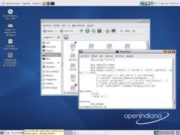Eject the OpenIndiana volume in sidebar
This screenshot has width=180, height=135.
coord(58,63)
